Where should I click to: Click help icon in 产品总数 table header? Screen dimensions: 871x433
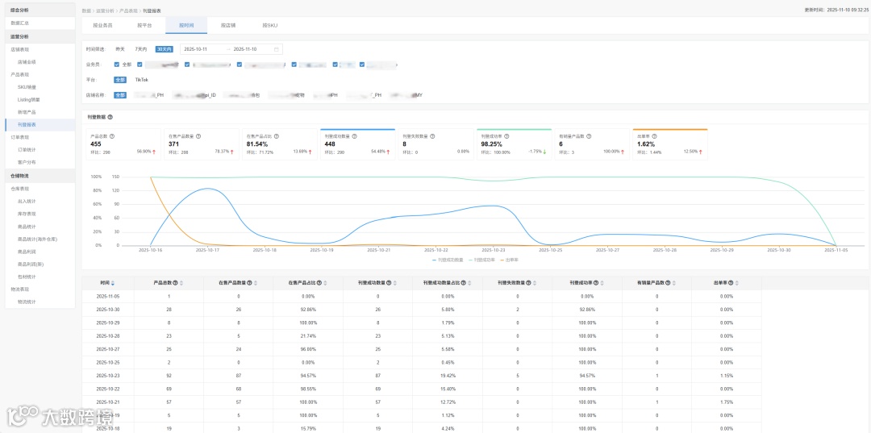tap(176, 283)
